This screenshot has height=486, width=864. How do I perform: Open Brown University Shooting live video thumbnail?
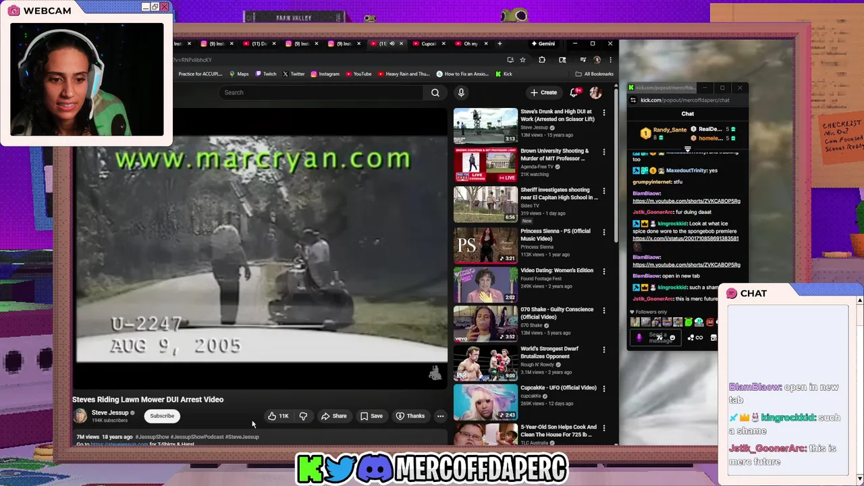point(485,165)
